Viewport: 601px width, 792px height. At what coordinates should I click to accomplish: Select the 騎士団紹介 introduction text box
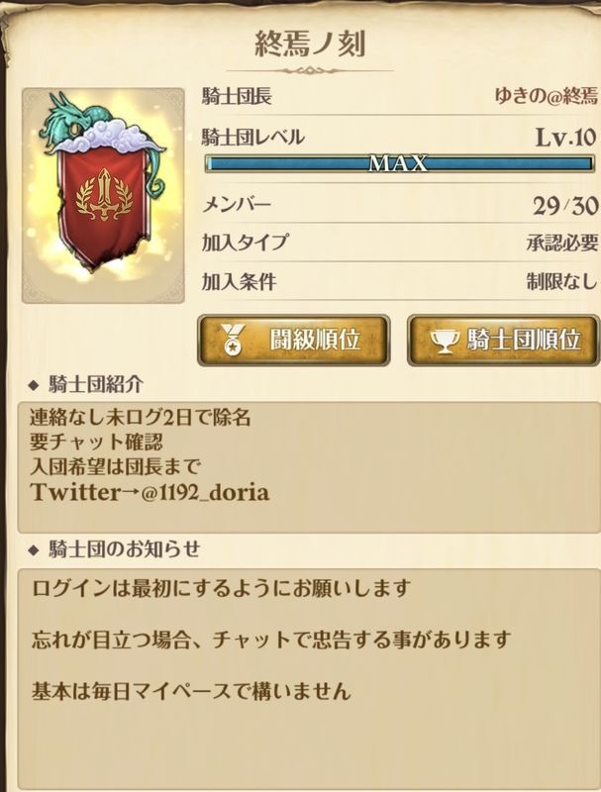[309, 467]
